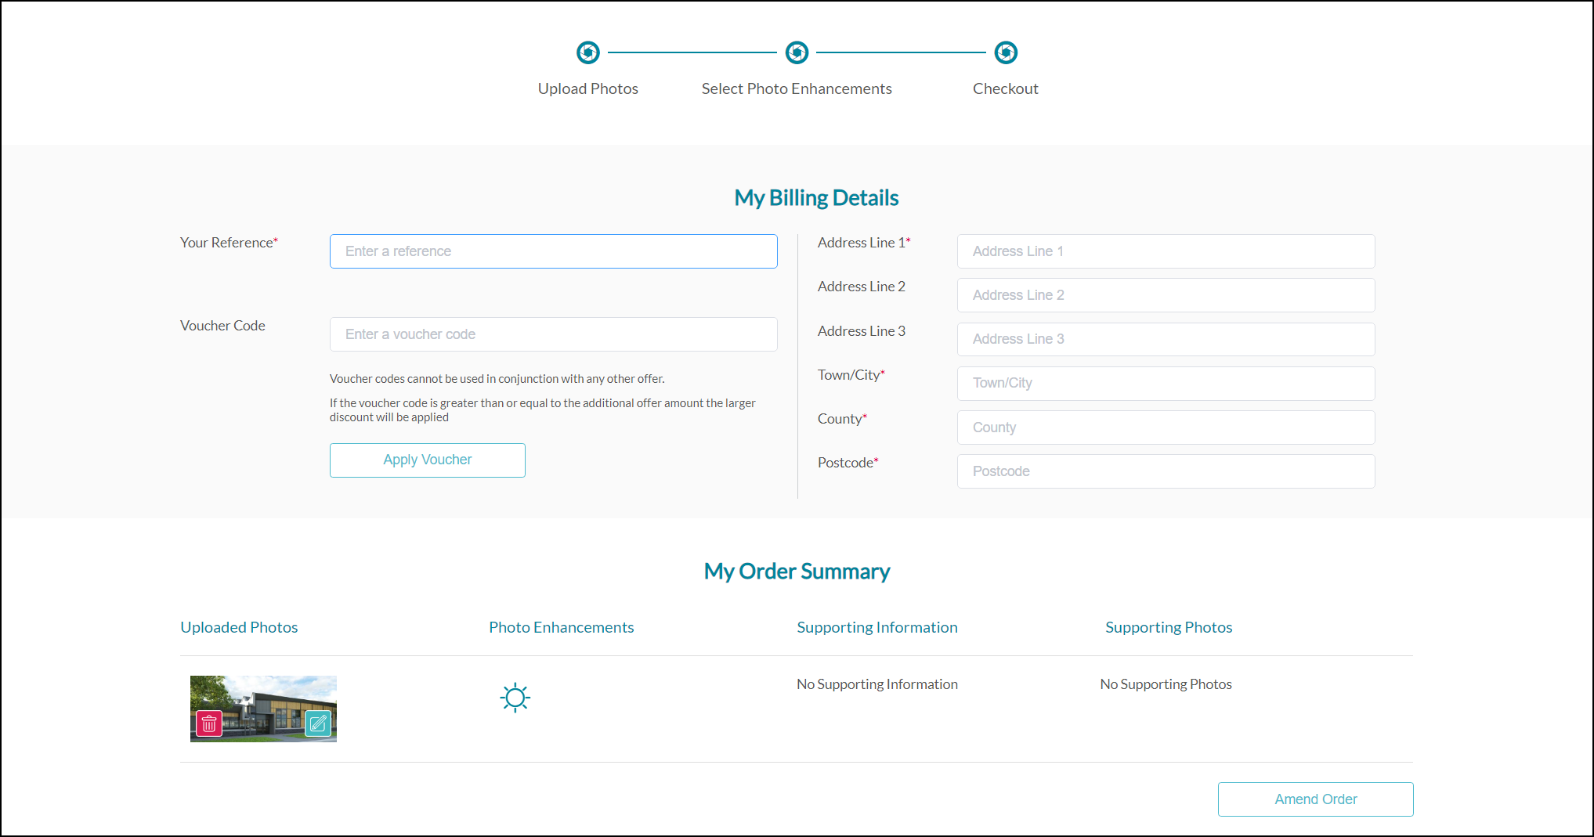Click the Select Photo Enhancements step icon
The image size is (1594, 837).
pos(797,52)
